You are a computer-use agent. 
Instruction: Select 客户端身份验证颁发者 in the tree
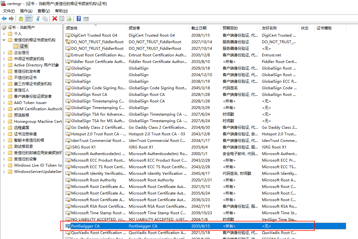[x=33, y=96]
